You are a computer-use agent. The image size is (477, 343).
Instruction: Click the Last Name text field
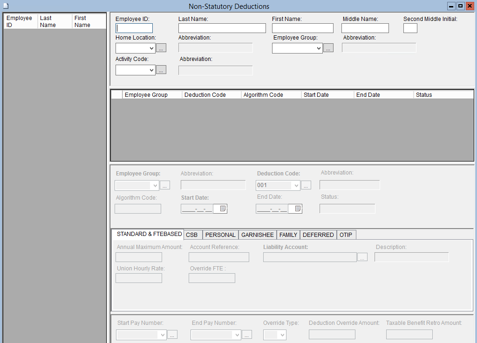tap(222, 28)
